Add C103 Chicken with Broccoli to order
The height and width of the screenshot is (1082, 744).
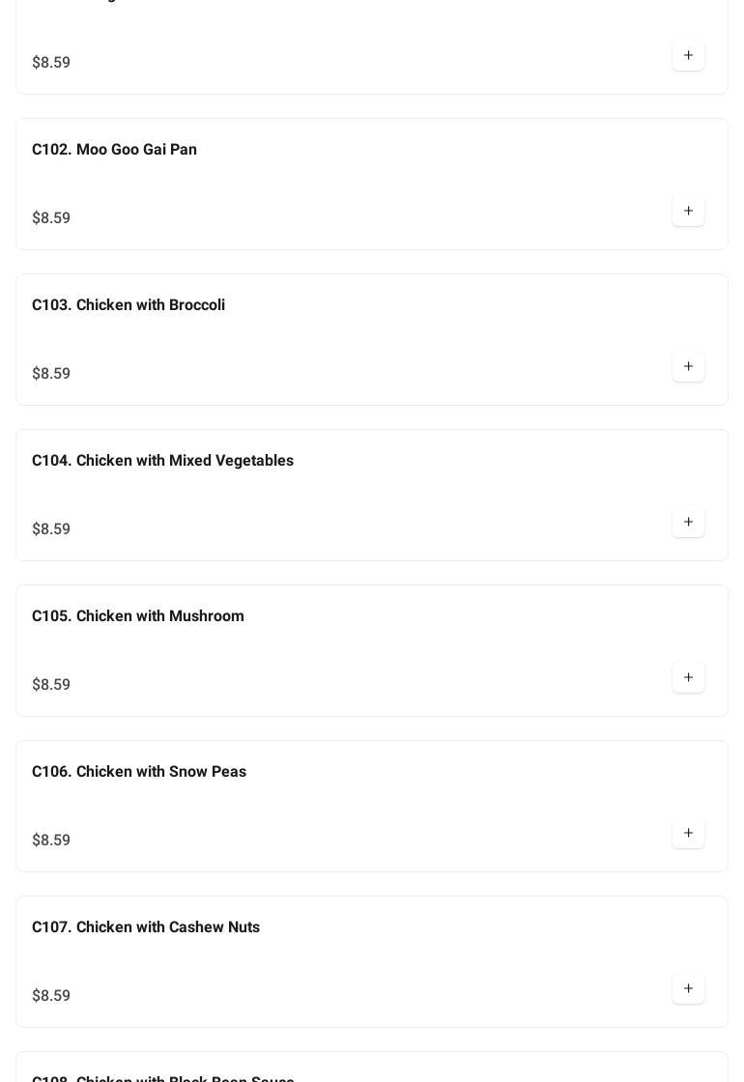coord(688,367)
